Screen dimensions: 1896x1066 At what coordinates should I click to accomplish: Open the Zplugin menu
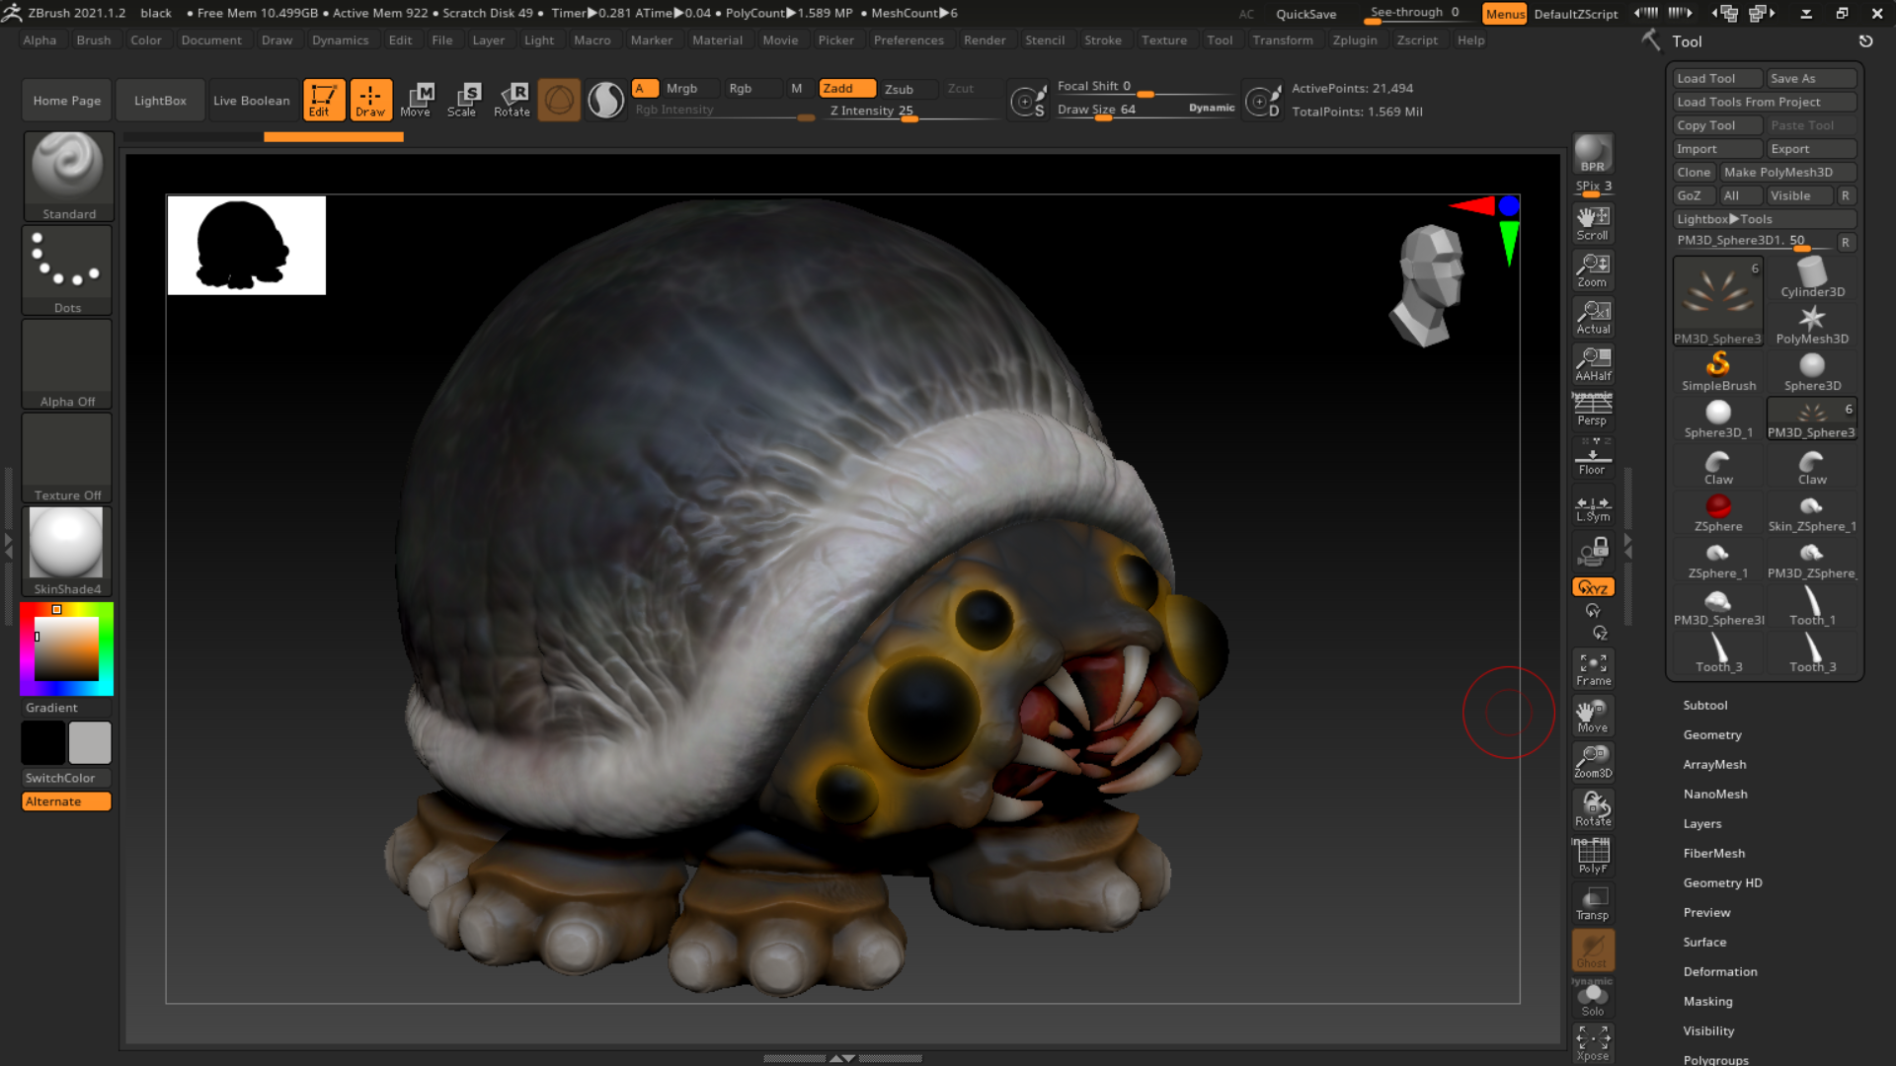pos(1354,40)
